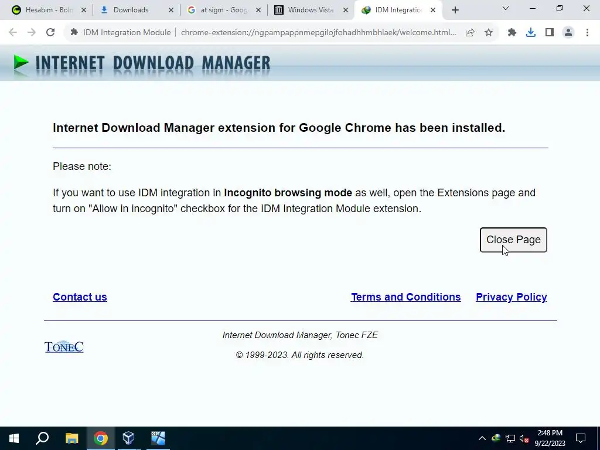Click the 'Incognito browsing mode' bold text
Viewport: 600px width, 450px height.
pyautogui.click(x=288, y=192)
